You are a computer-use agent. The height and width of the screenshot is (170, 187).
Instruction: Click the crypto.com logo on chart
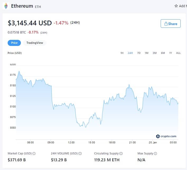[166, 136]
